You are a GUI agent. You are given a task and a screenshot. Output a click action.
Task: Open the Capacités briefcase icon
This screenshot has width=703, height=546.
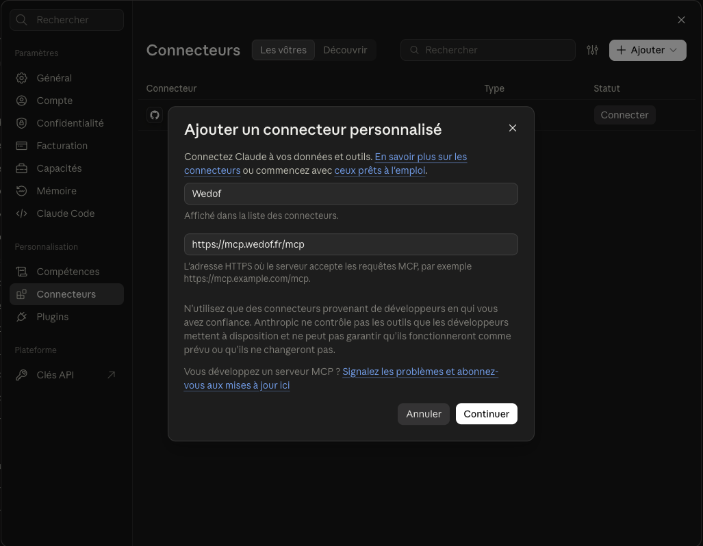pos(21,168)
